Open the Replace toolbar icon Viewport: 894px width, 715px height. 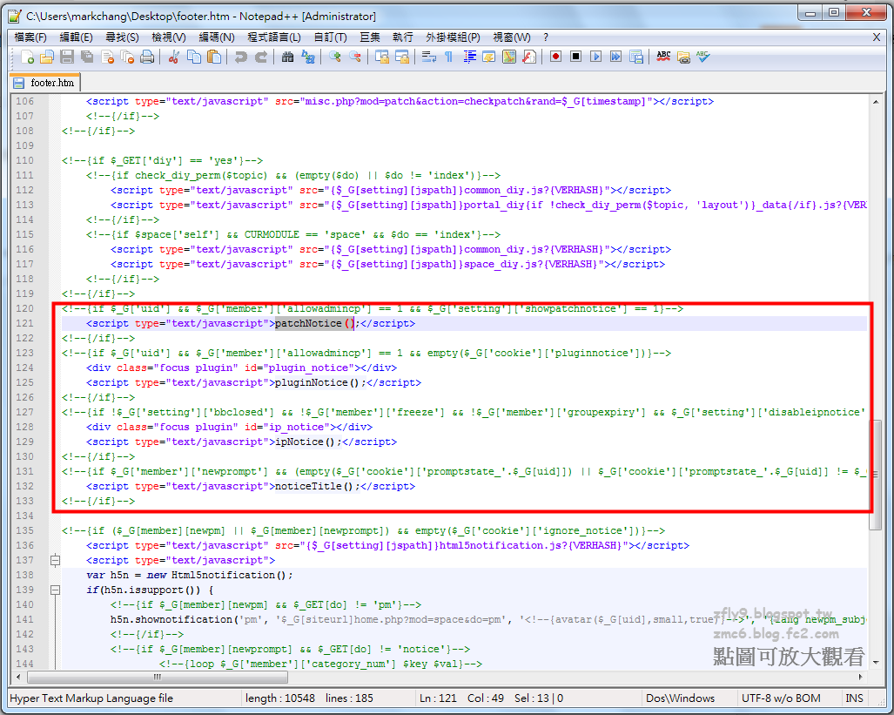coord(308,57)
